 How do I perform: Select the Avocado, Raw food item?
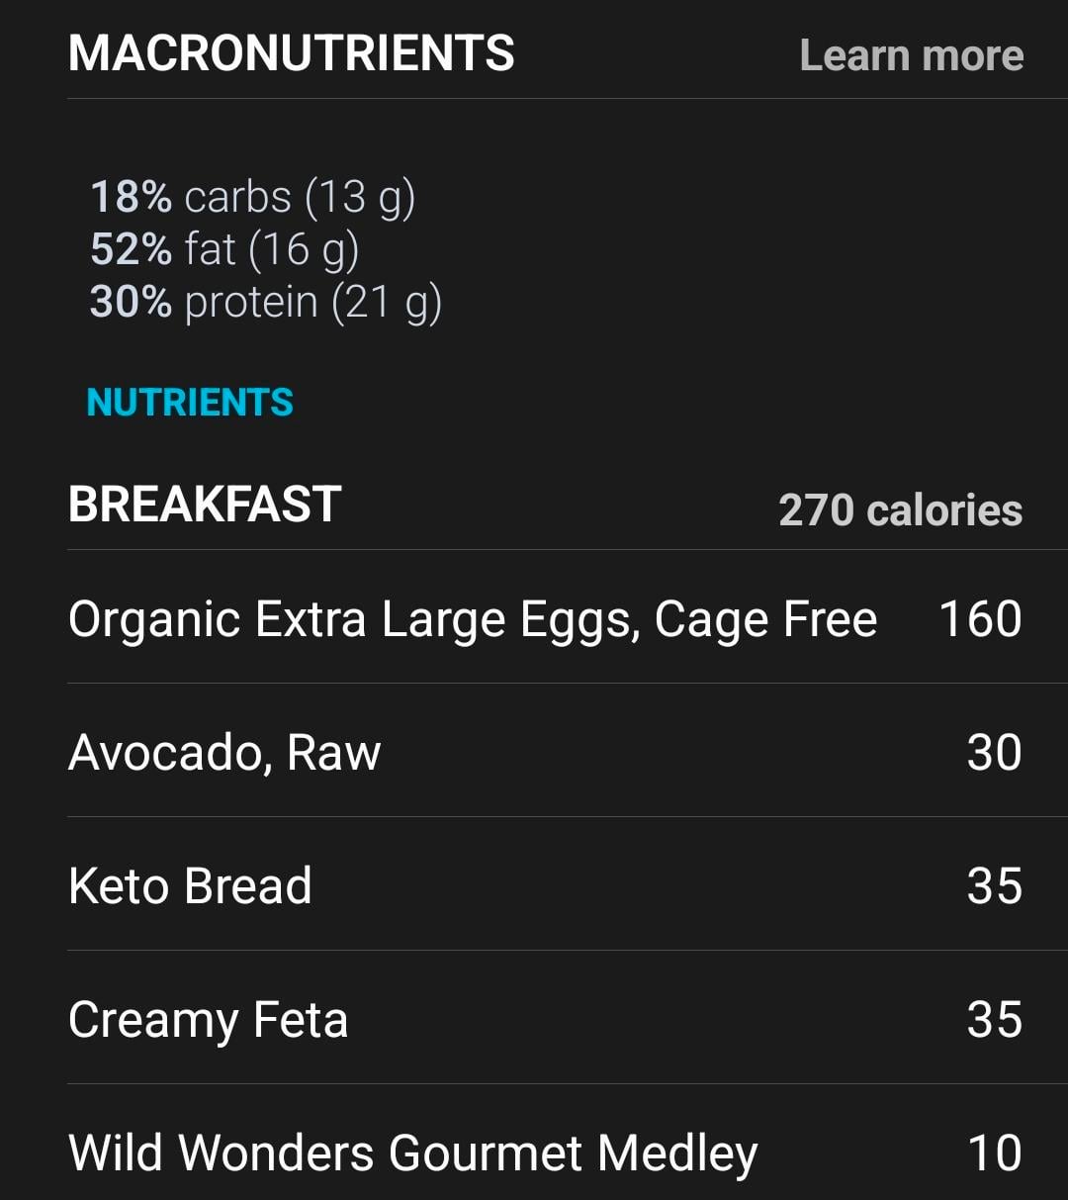(224, 753)
